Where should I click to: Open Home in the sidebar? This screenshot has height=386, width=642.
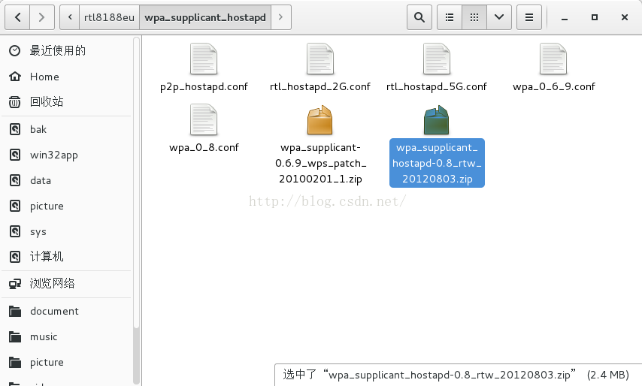[x=44, y=77]
